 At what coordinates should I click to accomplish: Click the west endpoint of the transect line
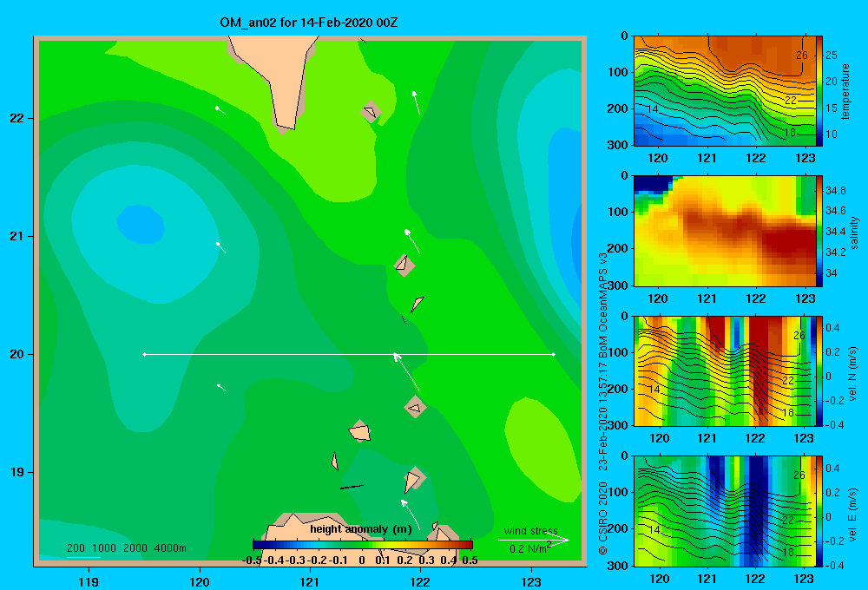144,354
